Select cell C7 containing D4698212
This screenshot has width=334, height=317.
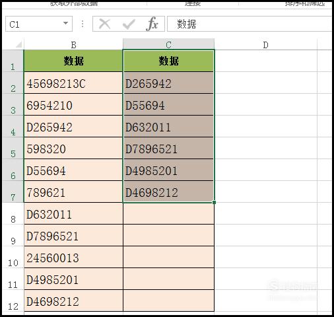point(168,192)
